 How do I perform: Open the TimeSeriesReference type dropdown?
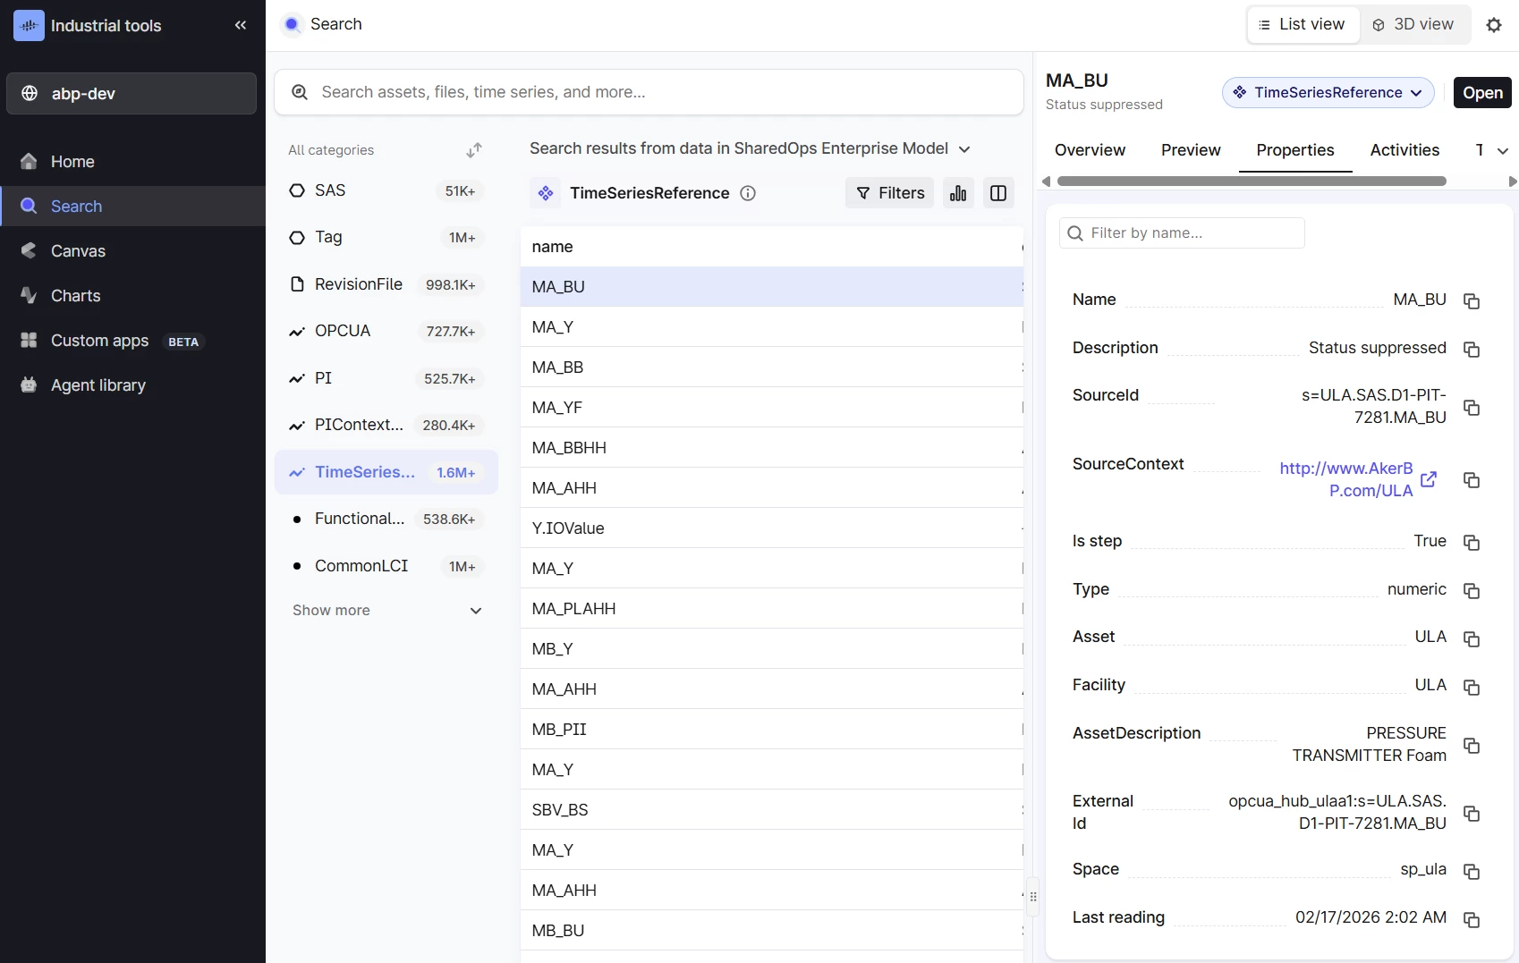[1328, 93]
